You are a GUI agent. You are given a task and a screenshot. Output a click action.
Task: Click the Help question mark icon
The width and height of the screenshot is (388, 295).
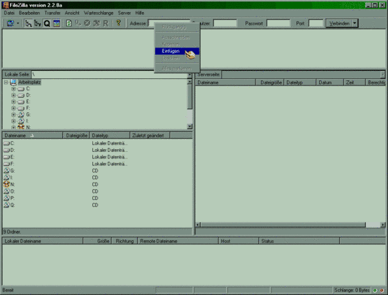click(x=118, y=23)
